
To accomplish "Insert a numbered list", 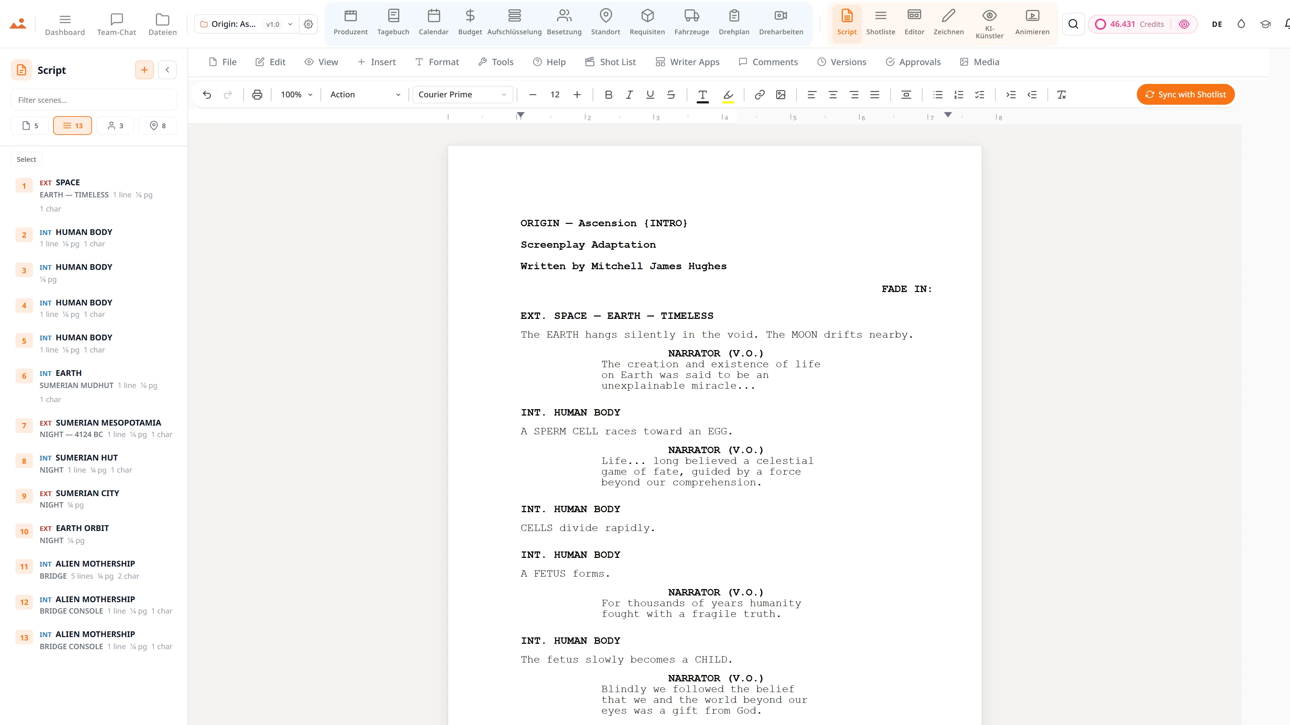I will point(959,95).
